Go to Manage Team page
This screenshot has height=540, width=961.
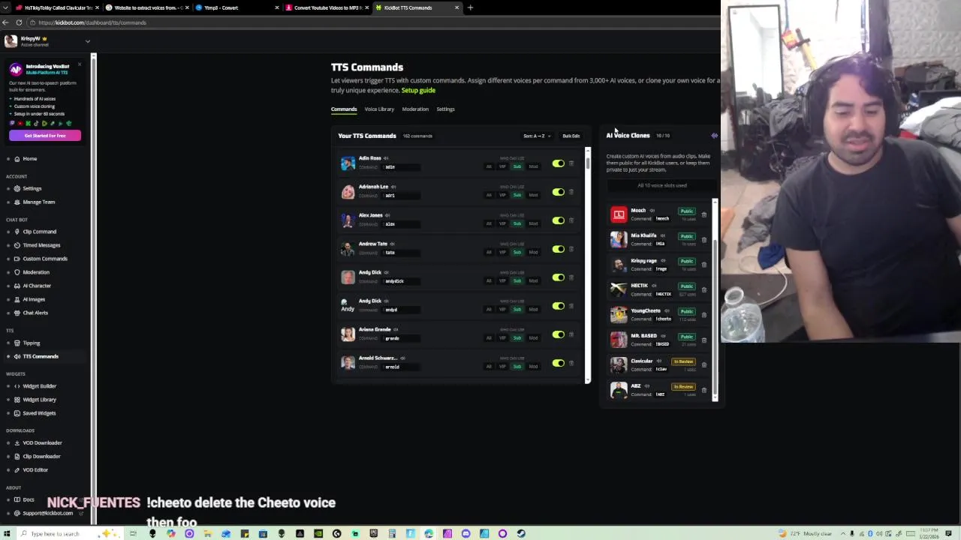click(38, 202)
